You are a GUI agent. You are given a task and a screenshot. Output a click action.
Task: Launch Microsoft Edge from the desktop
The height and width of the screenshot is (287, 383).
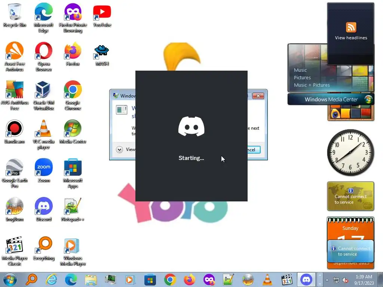point(43,18)
